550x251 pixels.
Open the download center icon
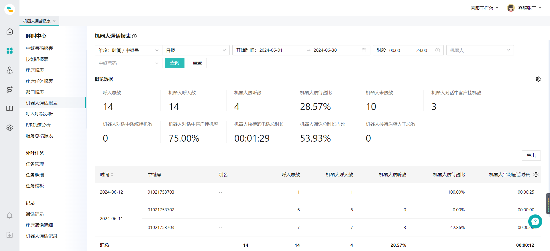coord(10,235)
